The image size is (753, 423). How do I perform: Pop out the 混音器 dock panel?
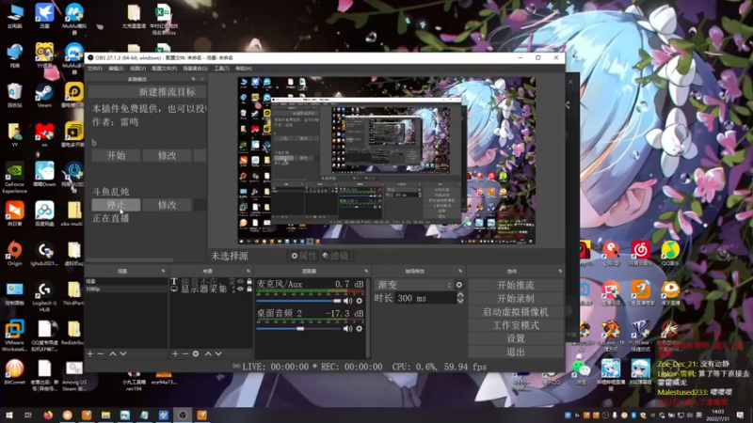point(366,271)
